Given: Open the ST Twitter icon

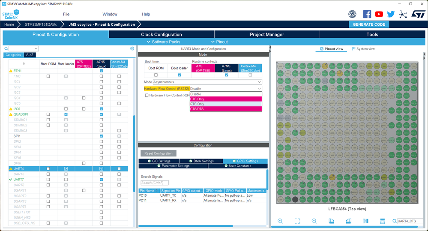Looking at the screenshot, I should click(391, 14).
